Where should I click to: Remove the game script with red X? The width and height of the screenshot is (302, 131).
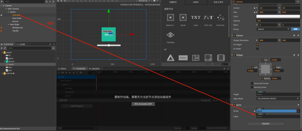pos(298,111)
